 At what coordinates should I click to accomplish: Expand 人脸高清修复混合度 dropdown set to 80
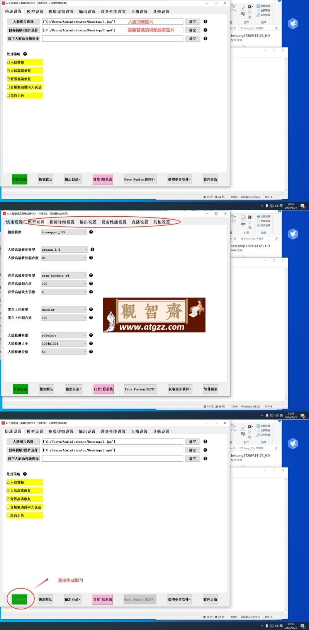coord(64,258)
